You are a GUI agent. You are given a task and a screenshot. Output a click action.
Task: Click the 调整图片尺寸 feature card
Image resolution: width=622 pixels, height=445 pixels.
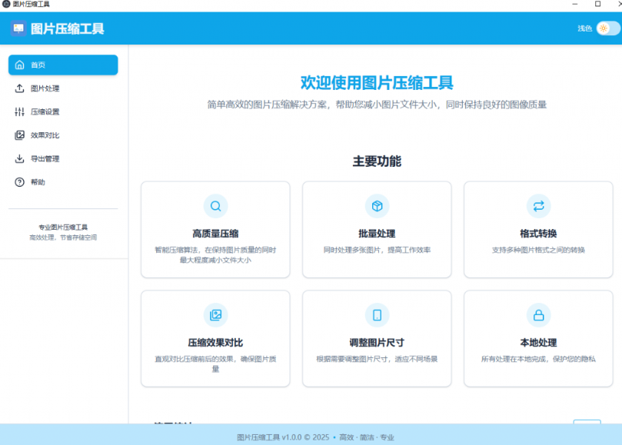376,338
